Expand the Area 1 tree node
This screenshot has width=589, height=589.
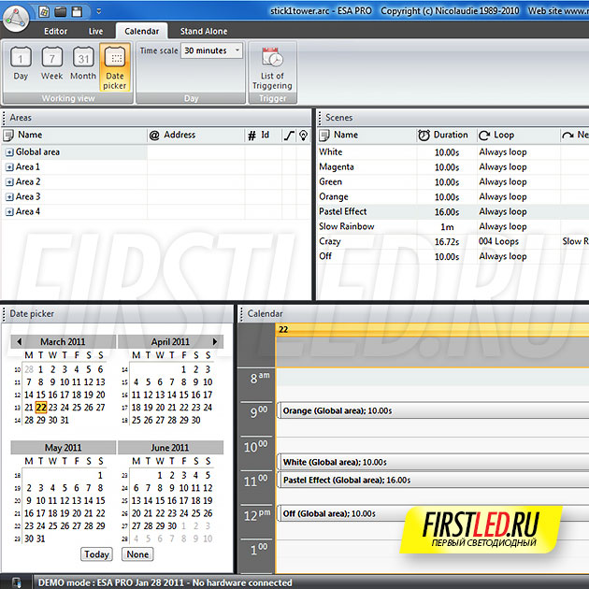pos(9,166)
